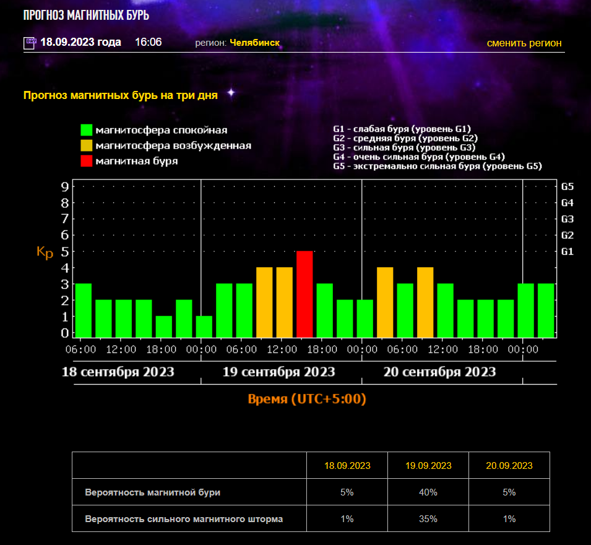The height and width of the screenshot is (545, 591).
Task: Click the '18 сентября 2023' axis label
Action: tap(118, 372)
